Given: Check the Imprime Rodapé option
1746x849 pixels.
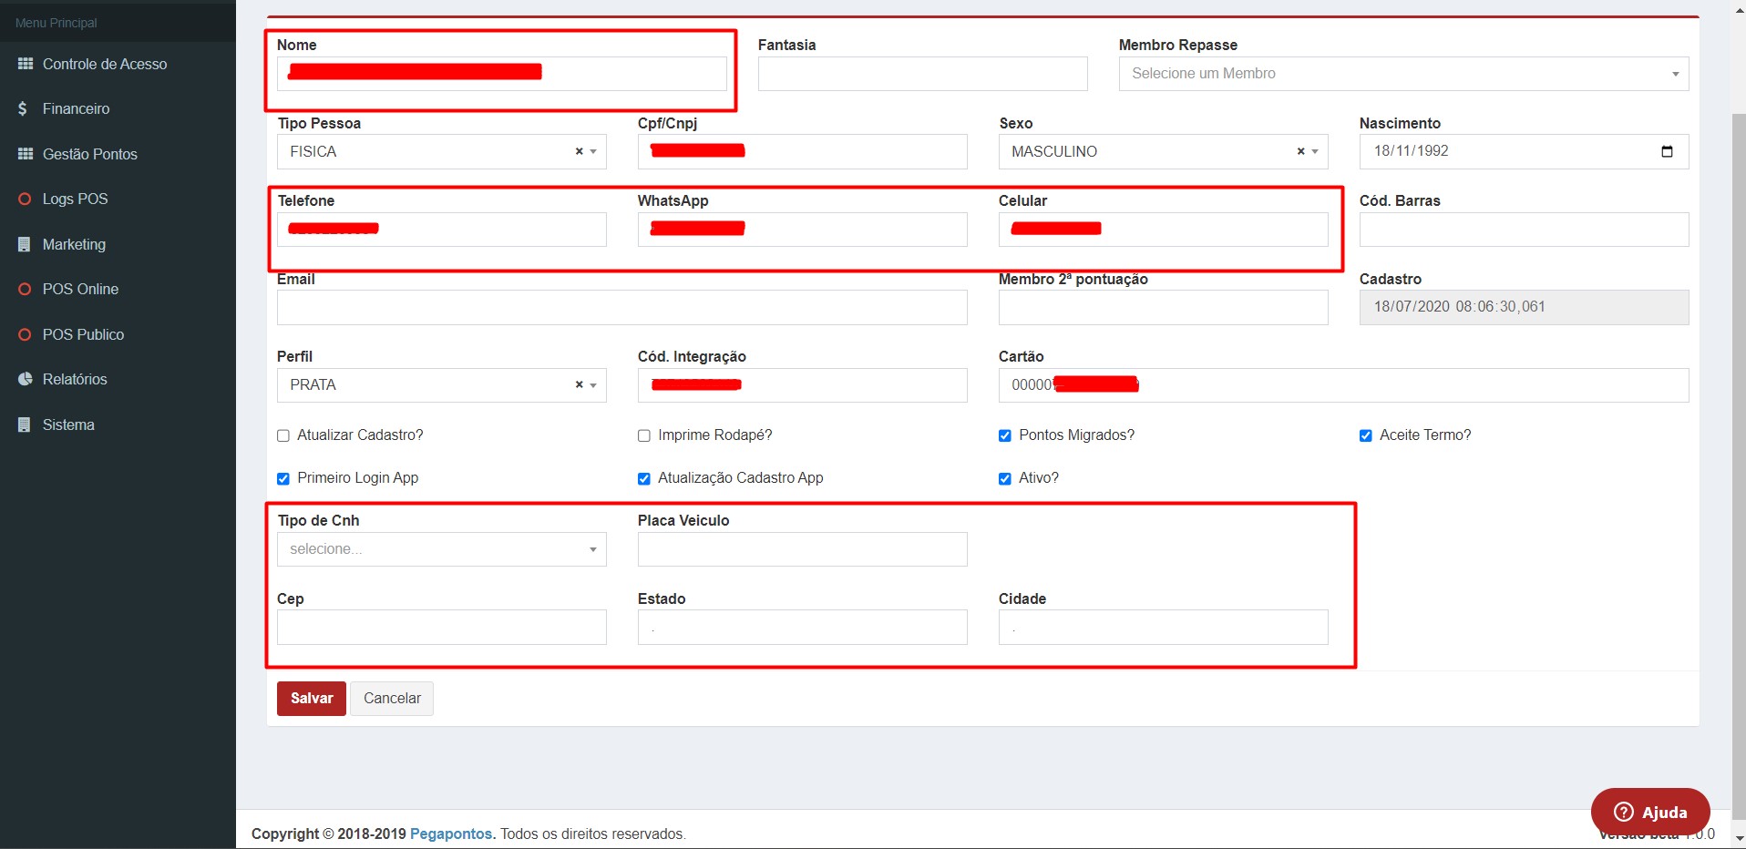Looking at the screenshot, I should [644, 435].
